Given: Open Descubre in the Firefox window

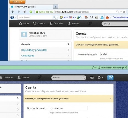Looking at the screenshot, I should tap(56, 23).
